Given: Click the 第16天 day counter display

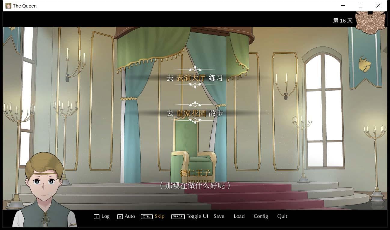Looking at the screenshot, I should [x=342, y=20].
